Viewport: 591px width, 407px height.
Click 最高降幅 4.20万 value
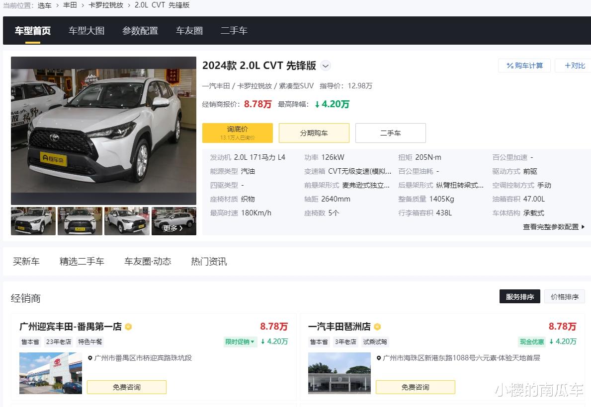pyautogui.click(x=332, y=104)
